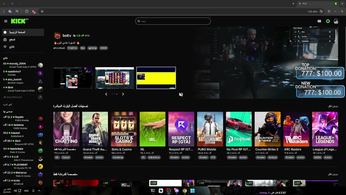The height and width of the screenshot is (195, 346).
Task: Open the ARC Raiders category card
Action: (296, 129)
